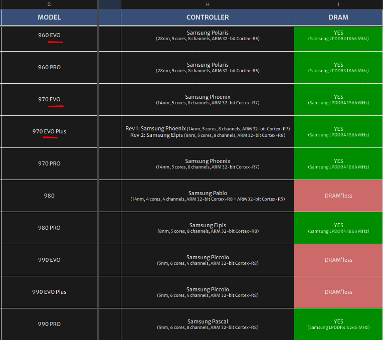
Task: Select the 980 PRO model cell
Action: pos(49,228)
